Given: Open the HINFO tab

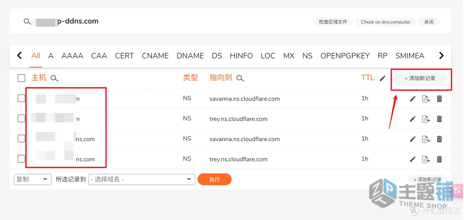Looking at the screenshot, I should (241, 56).
